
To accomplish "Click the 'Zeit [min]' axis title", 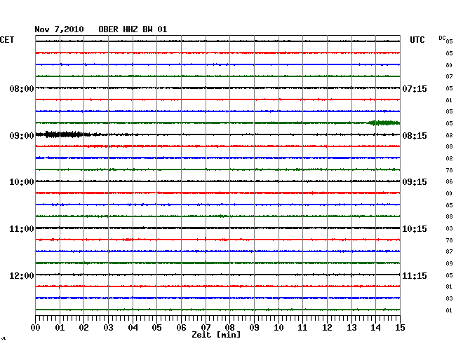I will point(216,335).
